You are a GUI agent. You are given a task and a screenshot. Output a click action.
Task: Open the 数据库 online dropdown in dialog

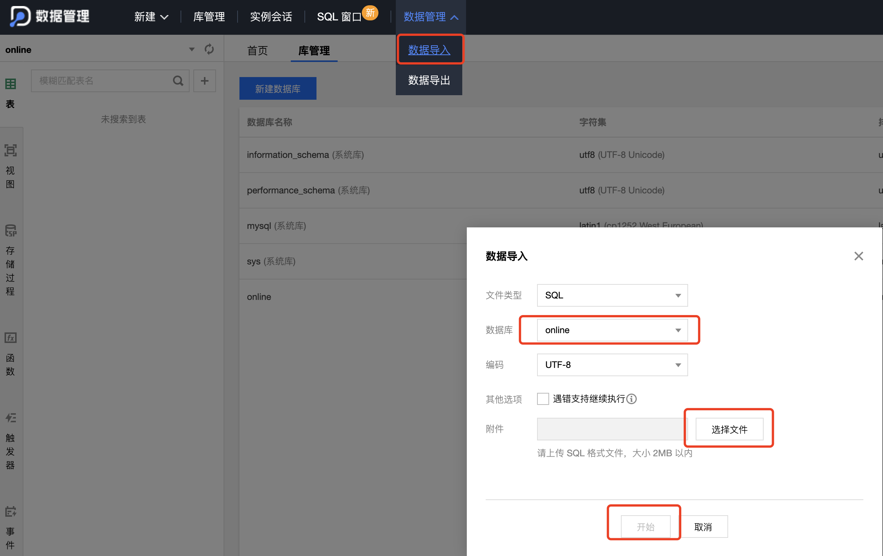coord(612,330)
